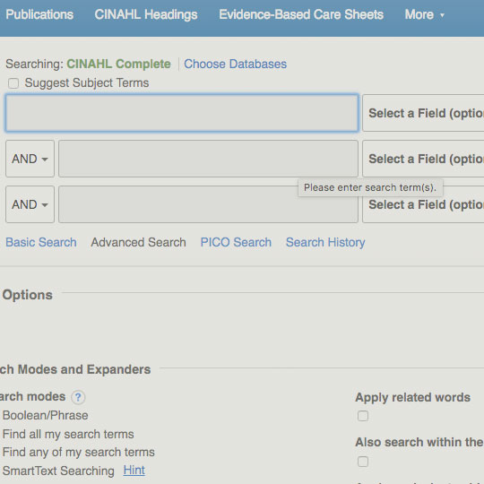Click the Hint link beside SmartText Searching

134,471
